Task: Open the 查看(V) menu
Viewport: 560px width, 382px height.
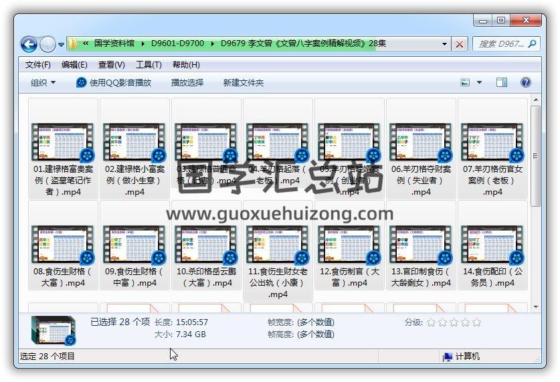Action: (112, 65)
